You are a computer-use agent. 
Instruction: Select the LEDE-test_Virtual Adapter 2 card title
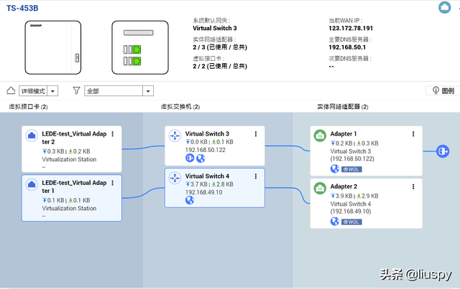(74, 138)
